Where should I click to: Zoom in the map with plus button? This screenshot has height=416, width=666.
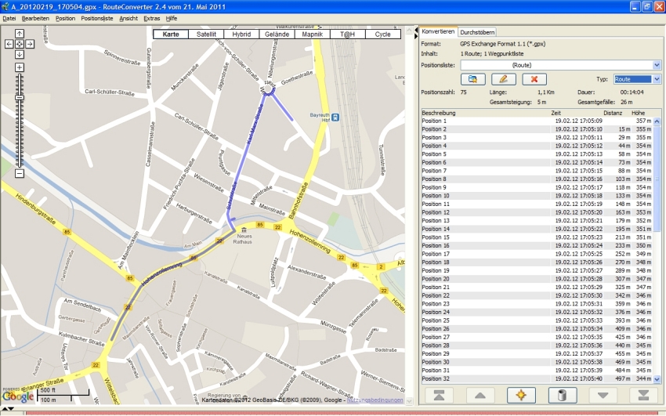pyautogui.click(x=20, y=67)
